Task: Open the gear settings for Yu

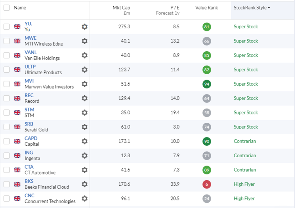Action: tap(84, 26)
